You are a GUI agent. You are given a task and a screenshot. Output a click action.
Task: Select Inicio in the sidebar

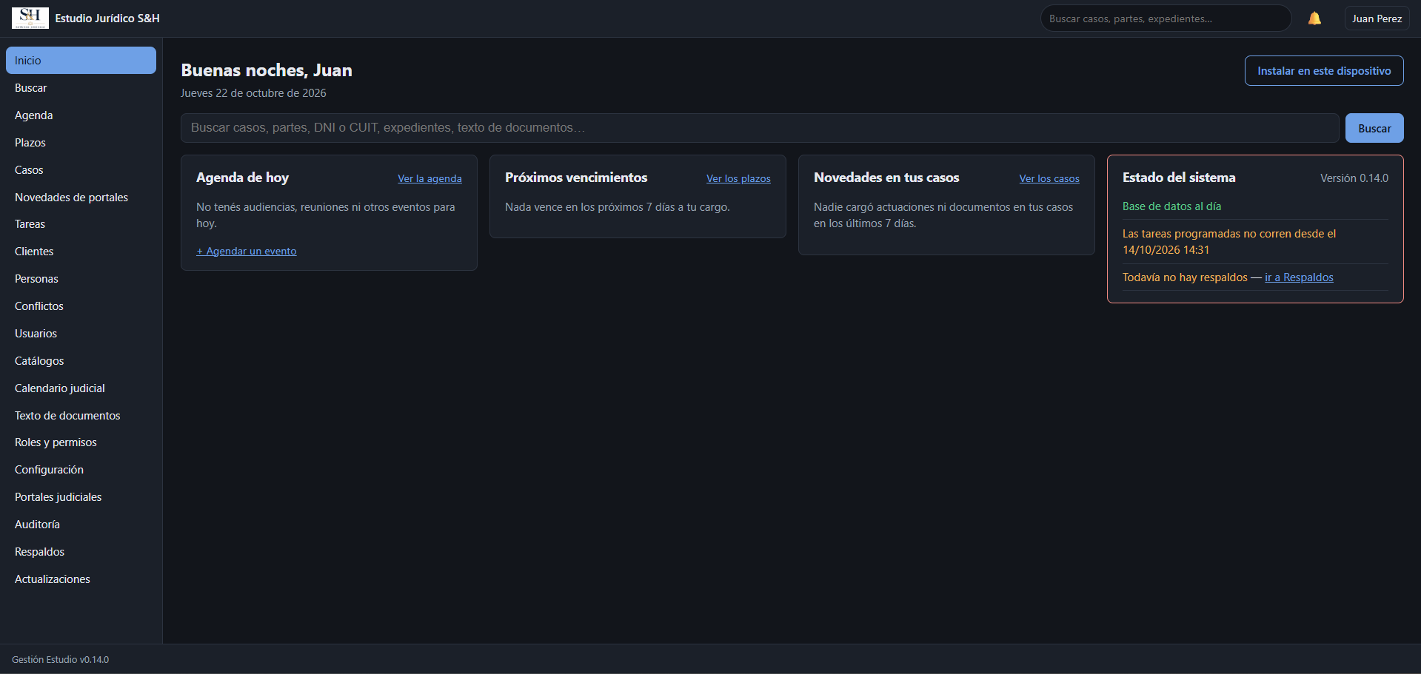(x=81, y=61)
